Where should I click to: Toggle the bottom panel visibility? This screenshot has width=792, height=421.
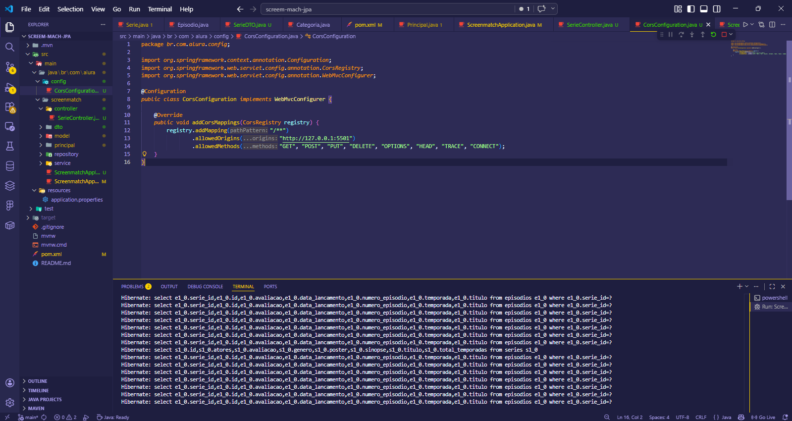(704, 9)
